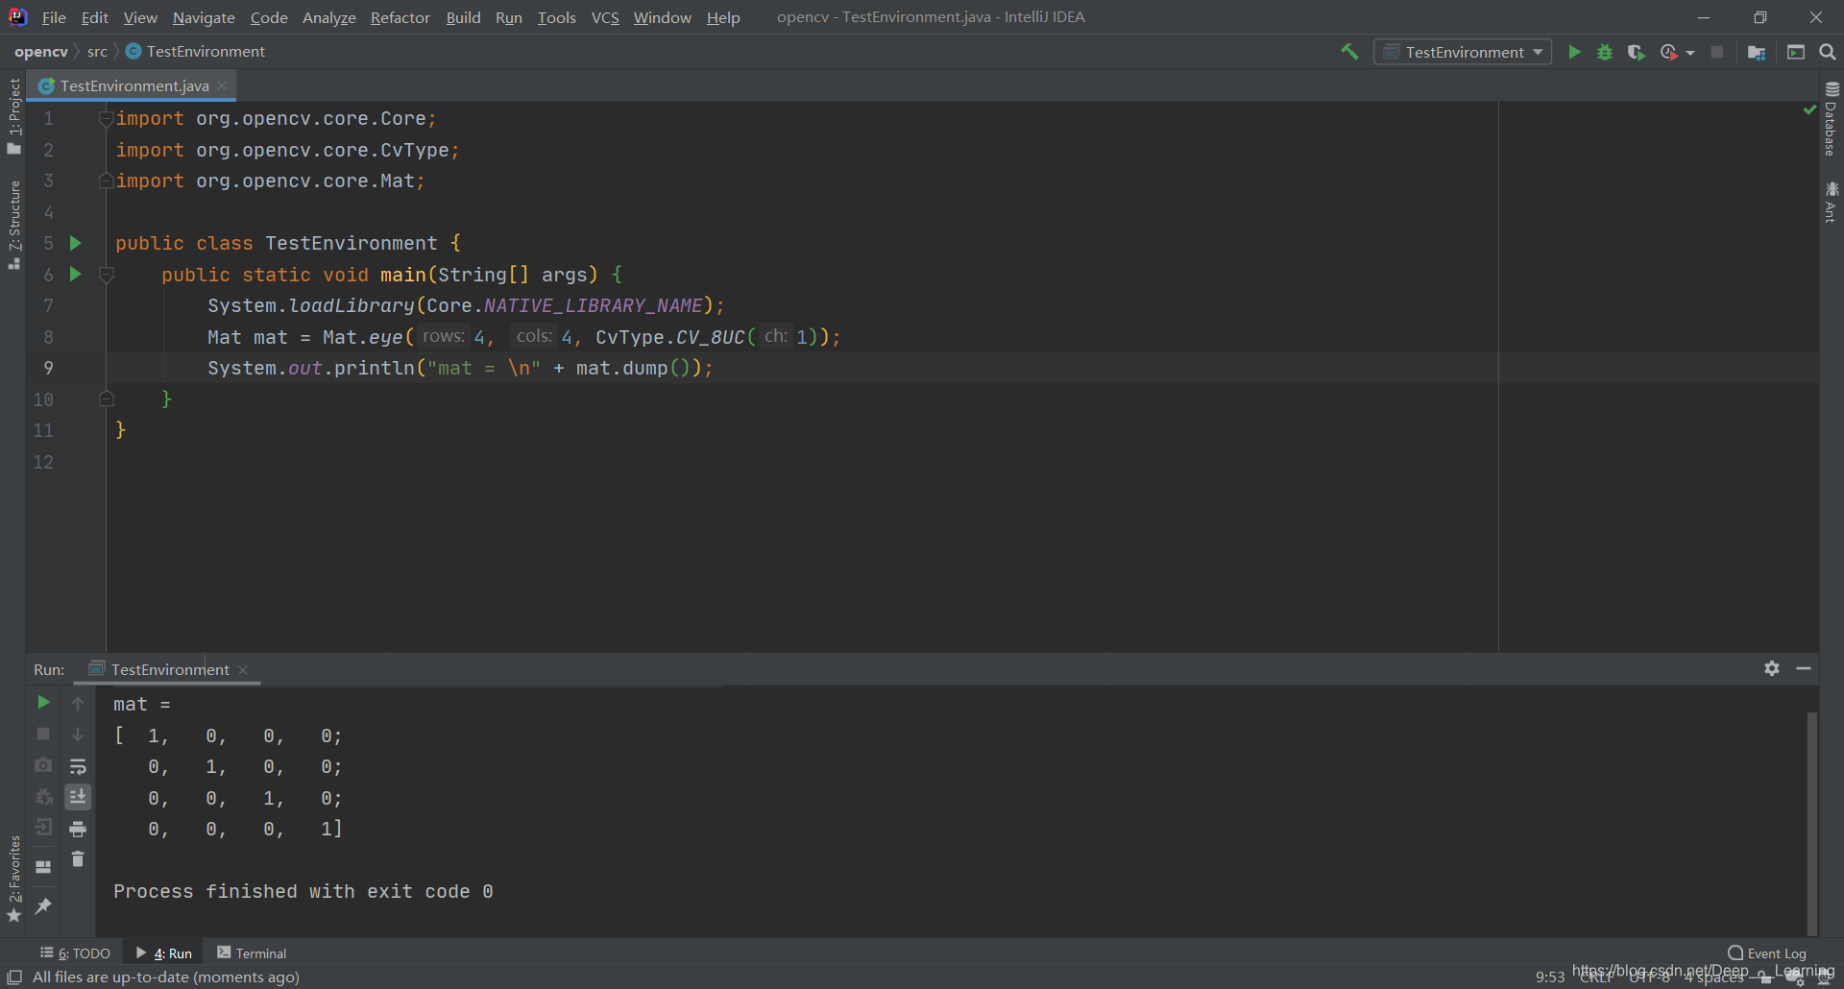Close the TestEnvironment Run panel tab
The width and height of the screenshot is (1844, 989).
click(x=243, y=670)
